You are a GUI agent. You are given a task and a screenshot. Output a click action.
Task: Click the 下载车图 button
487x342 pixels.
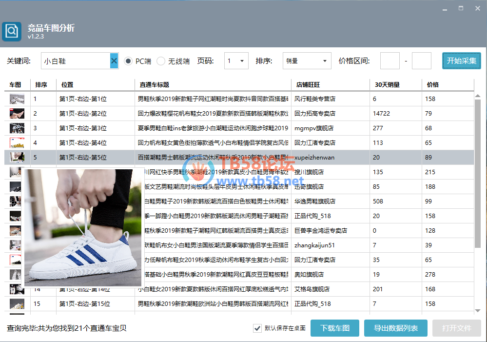point(335,328)
